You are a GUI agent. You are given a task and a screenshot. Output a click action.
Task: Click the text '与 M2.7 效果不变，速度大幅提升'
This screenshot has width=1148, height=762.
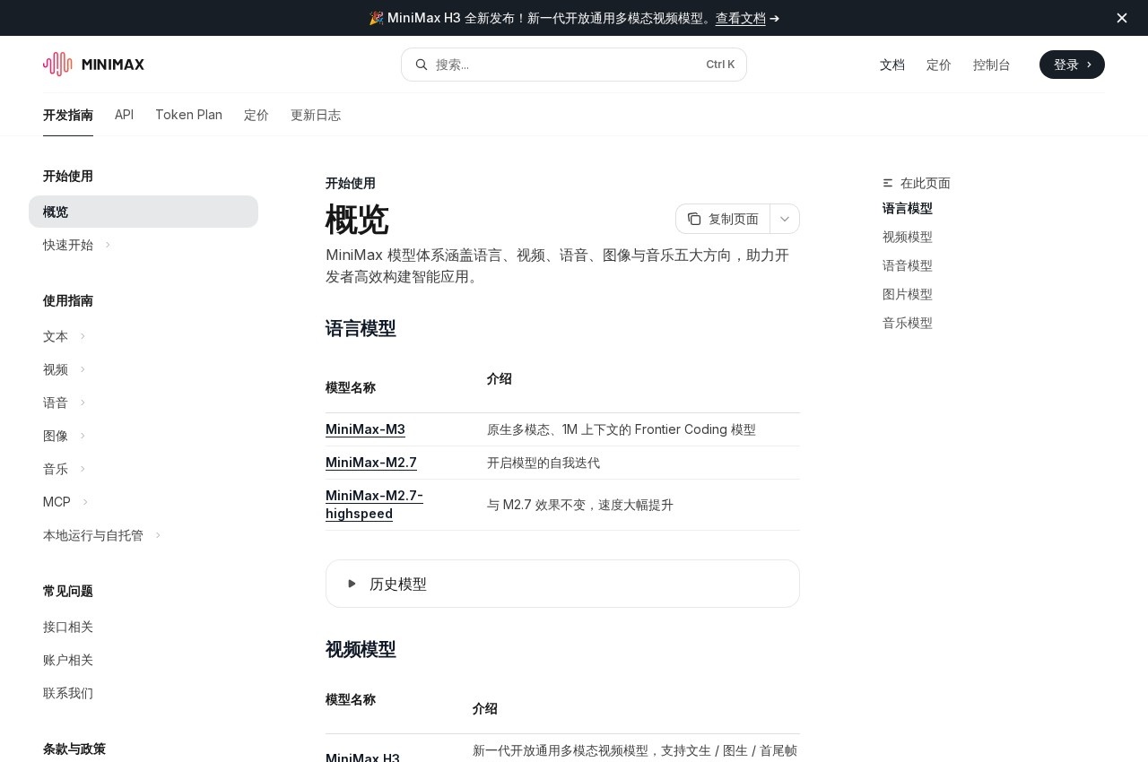tap(580, 505)
